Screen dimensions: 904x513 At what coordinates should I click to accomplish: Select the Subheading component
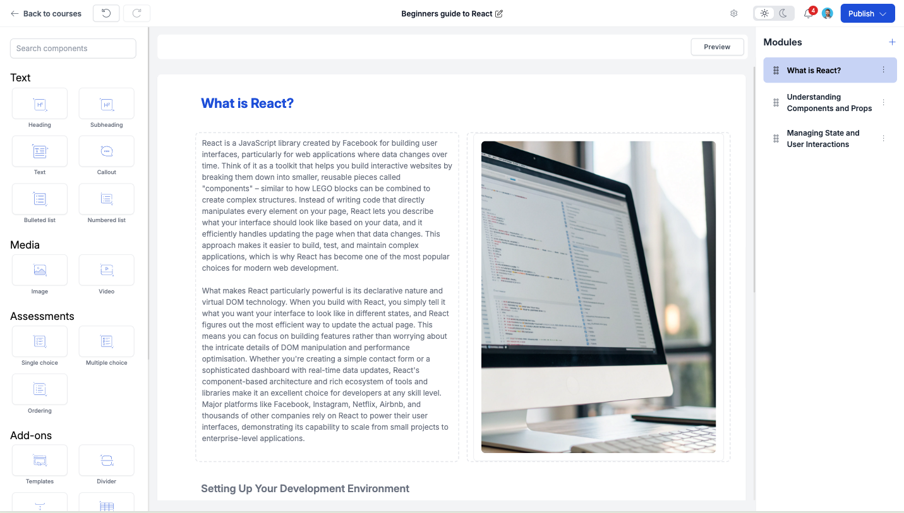pos(105,103)
